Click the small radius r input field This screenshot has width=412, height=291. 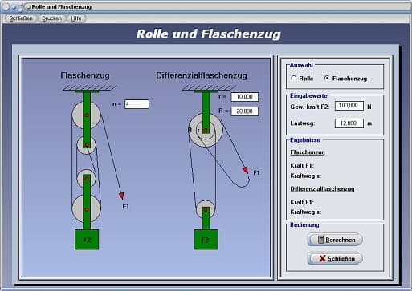coord(244,97)
